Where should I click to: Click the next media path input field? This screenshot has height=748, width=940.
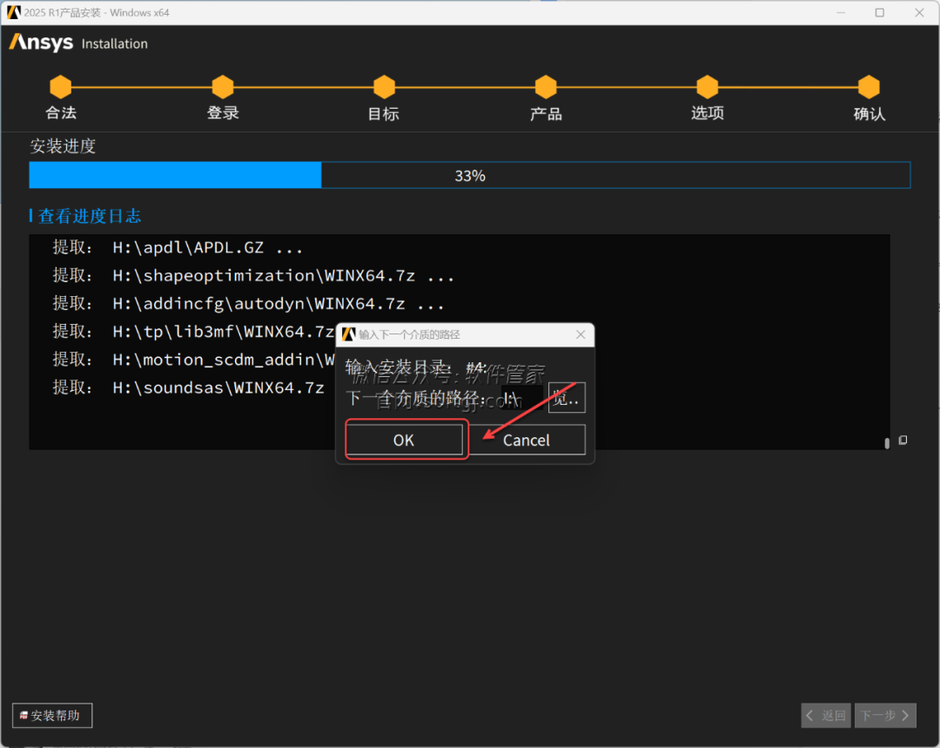[x=521, y=398]
